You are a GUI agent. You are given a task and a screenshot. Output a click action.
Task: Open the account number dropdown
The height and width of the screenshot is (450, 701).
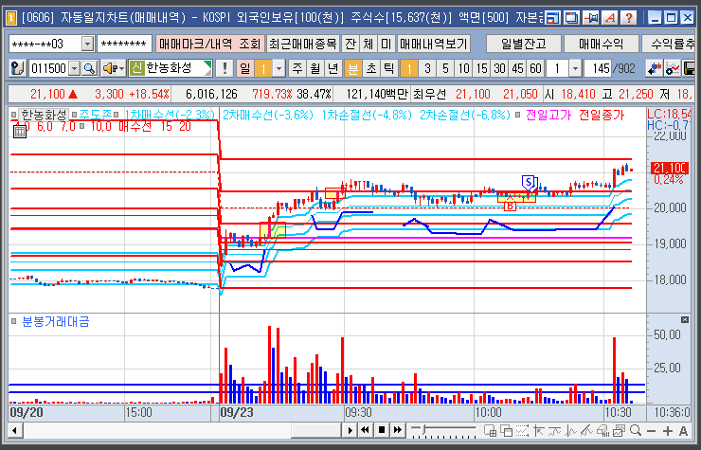87,44
